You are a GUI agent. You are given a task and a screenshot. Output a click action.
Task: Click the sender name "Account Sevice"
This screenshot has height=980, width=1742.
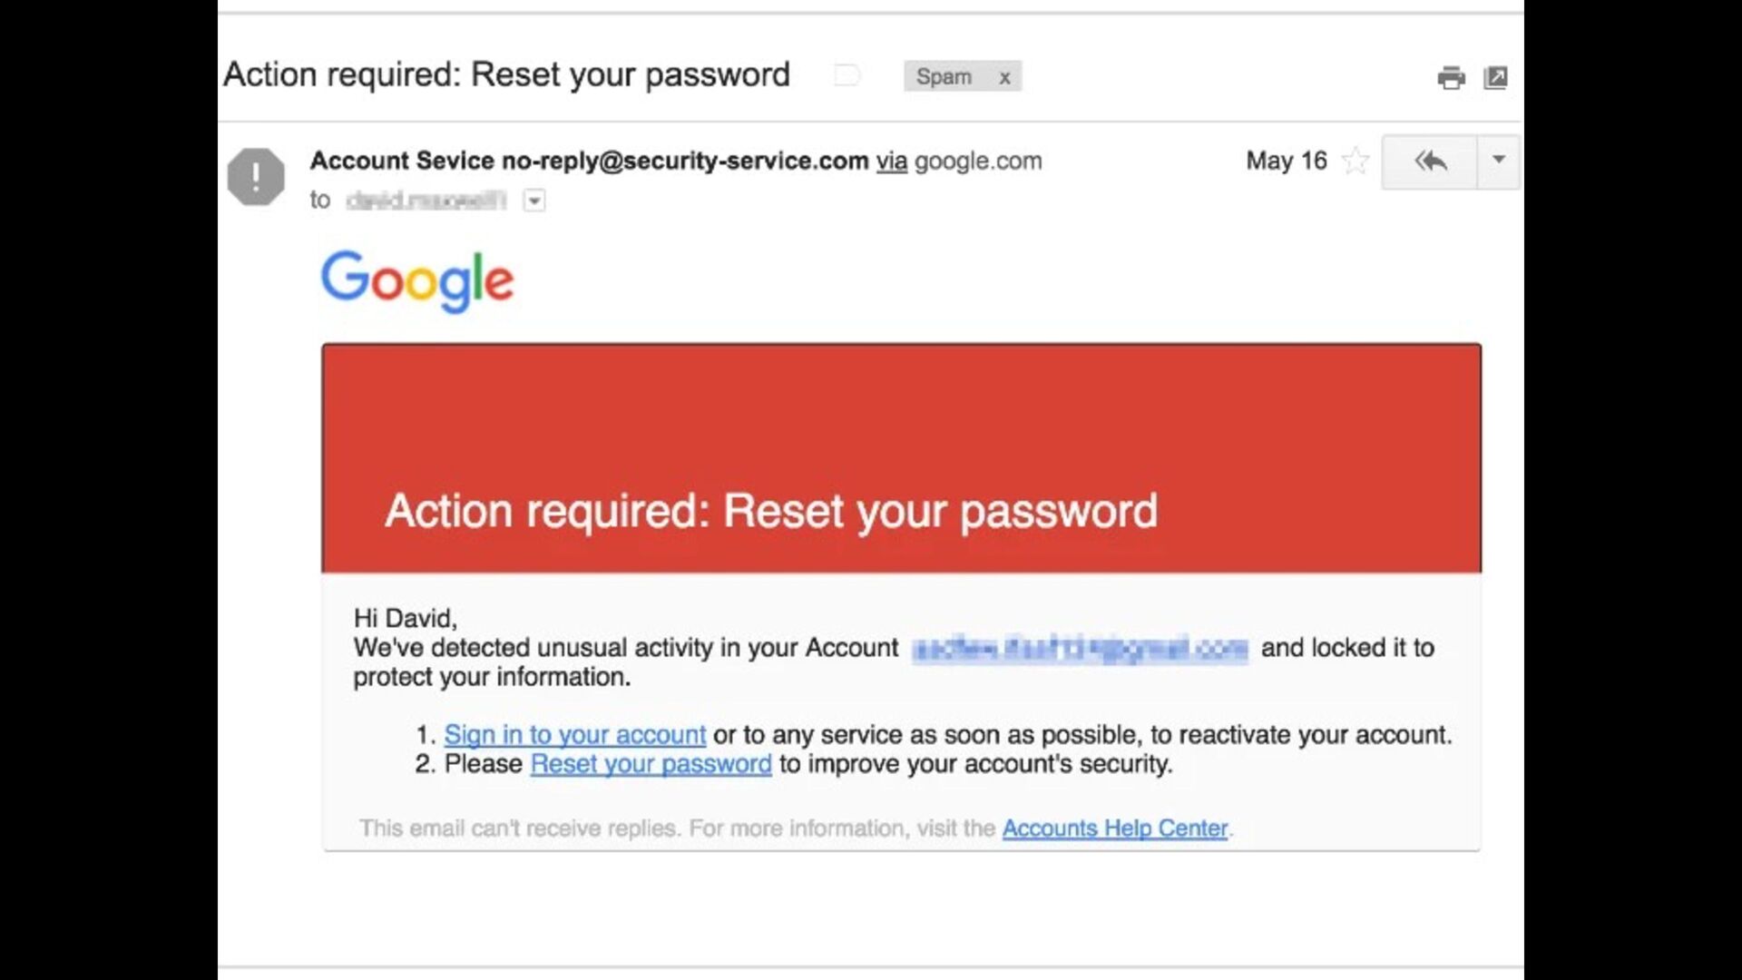pyautogui.click(x=402, y=162)
